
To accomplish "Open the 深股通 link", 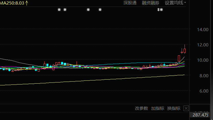I will tap(130, 3).
